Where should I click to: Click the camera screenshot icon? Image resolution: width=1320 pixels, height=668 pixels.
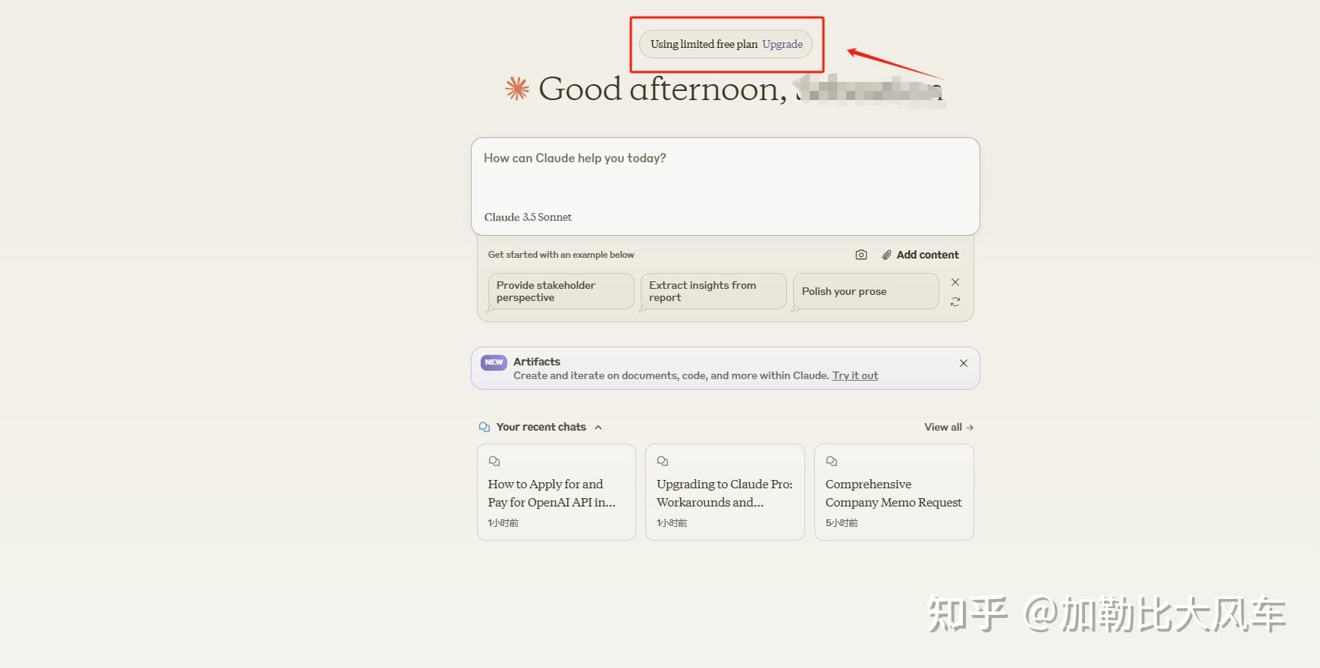point(861,255)
